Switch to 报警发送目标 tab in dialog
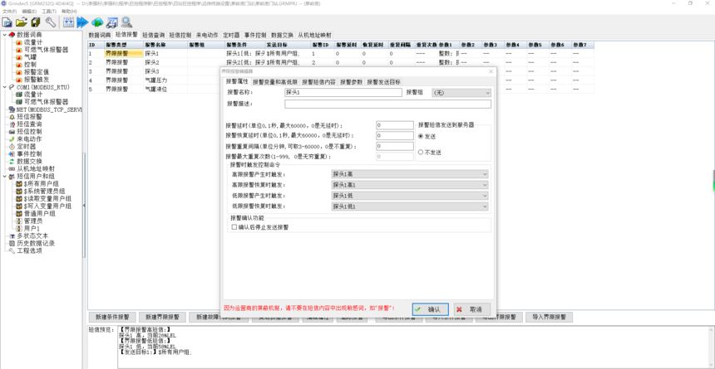 384,82
